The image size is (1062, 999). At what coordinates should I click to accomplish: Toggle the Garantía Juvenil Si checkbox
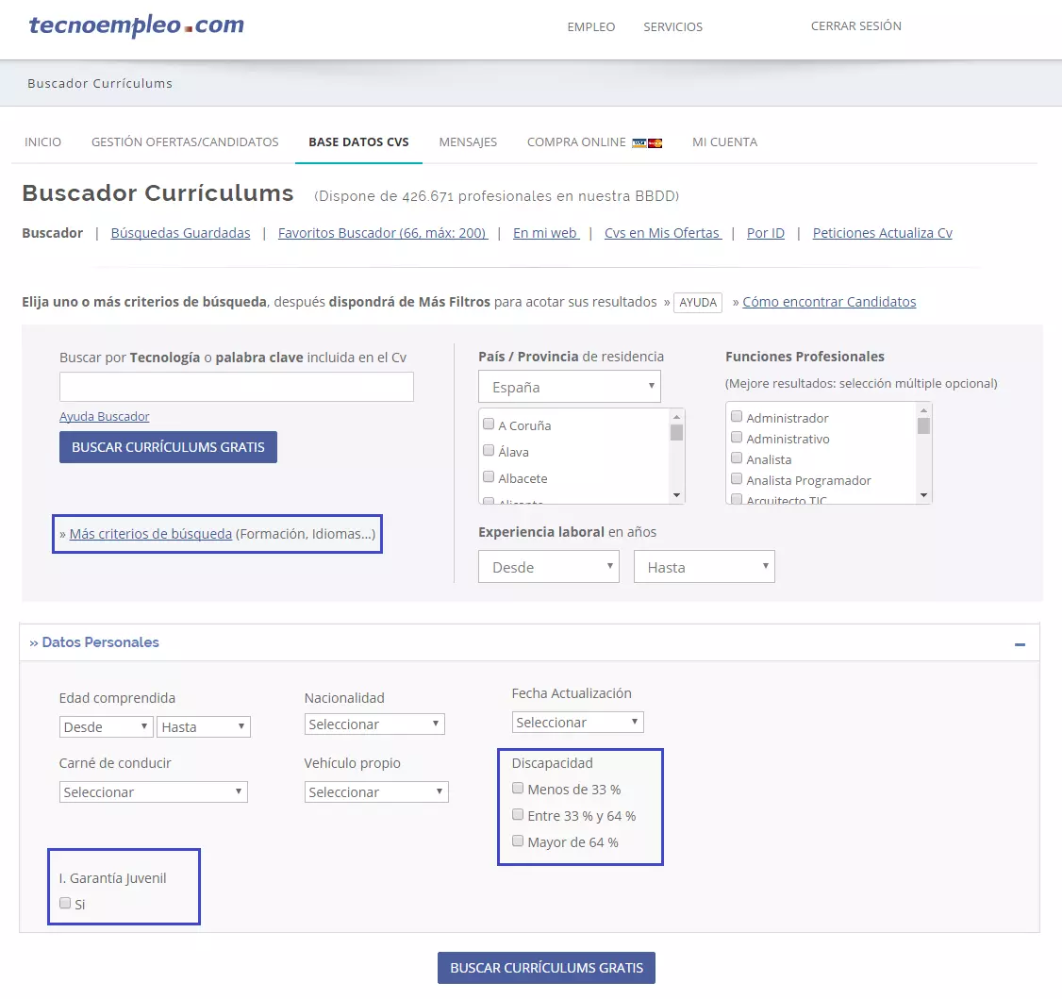(x=65, y=903)
